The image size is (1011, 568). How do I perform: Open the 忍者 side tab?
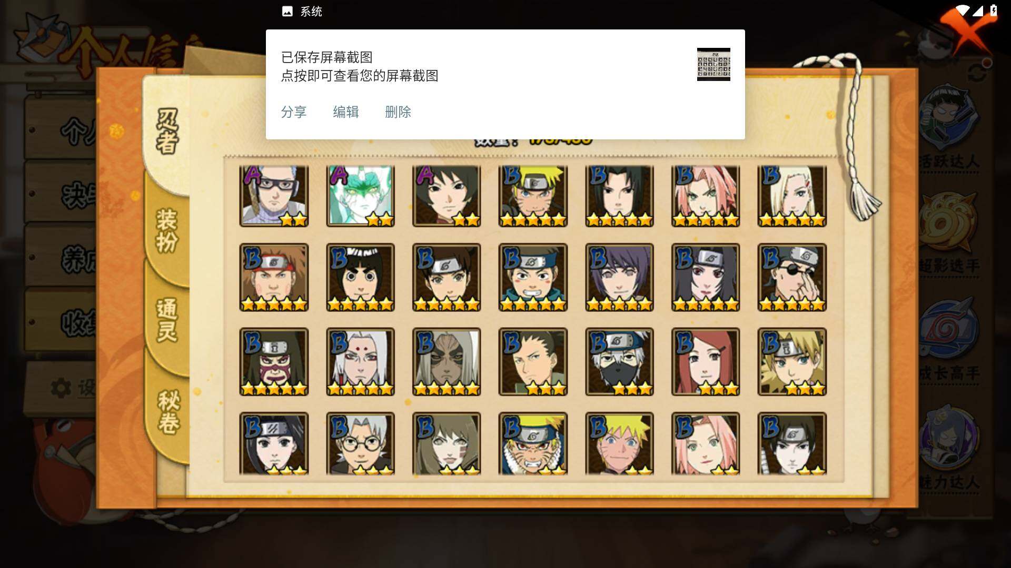coord(167,131)
